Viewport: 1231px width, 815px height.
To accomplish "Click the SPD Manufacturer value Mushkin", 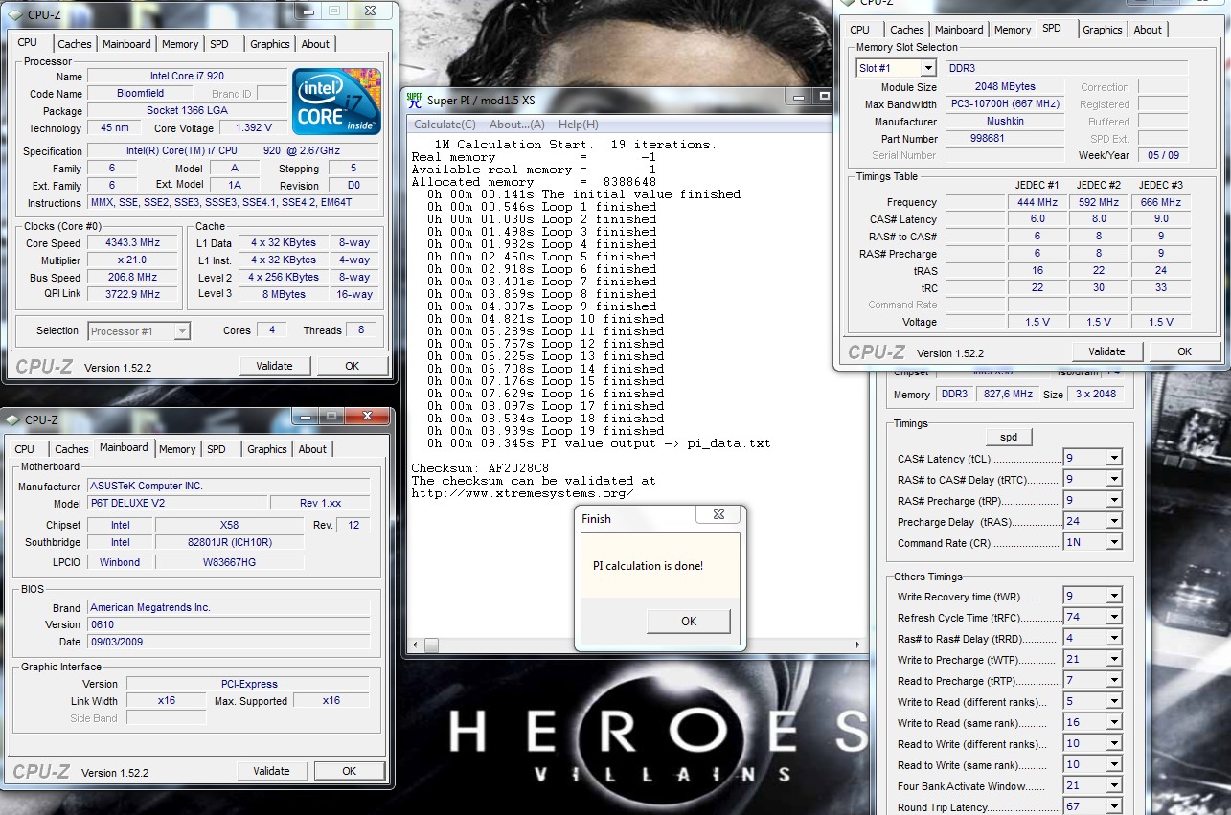I will point(1004,122).
